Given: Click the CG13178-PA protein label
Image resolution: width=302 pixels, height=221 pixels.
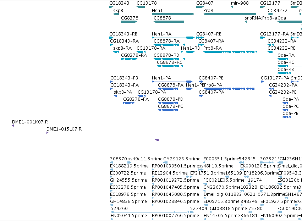Looking at the screenshot, I should point(152,92).
